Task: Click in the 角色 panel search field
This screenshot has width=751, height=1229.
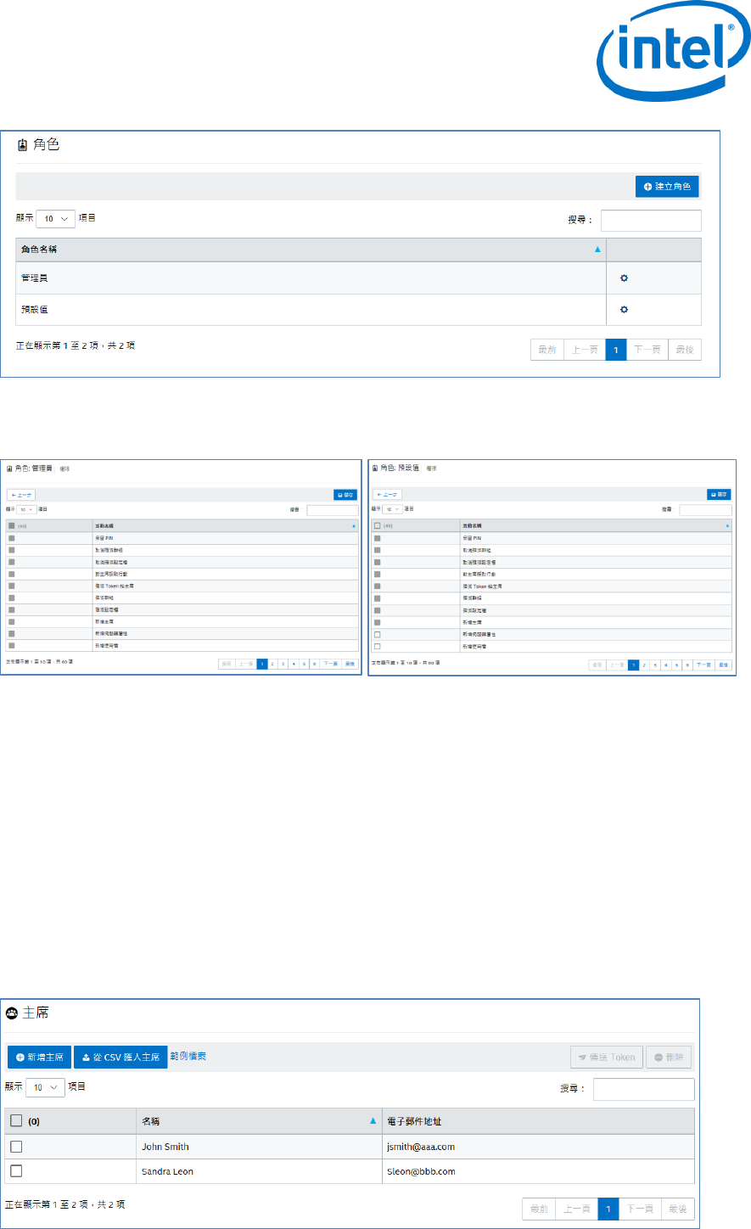Action: click(651, 221)
